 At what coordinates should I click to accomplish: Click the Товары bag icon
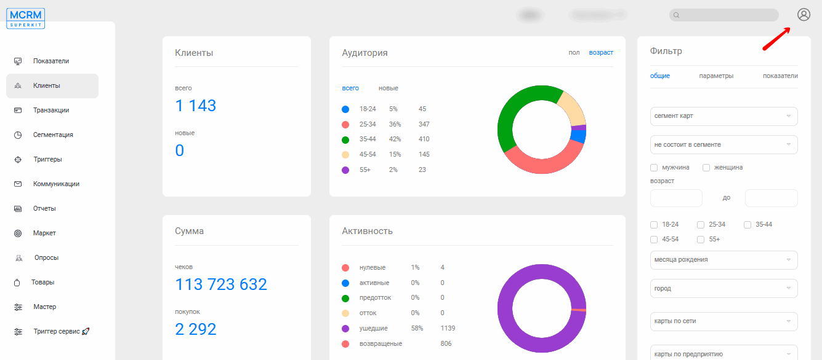click(x=18, y=283)
